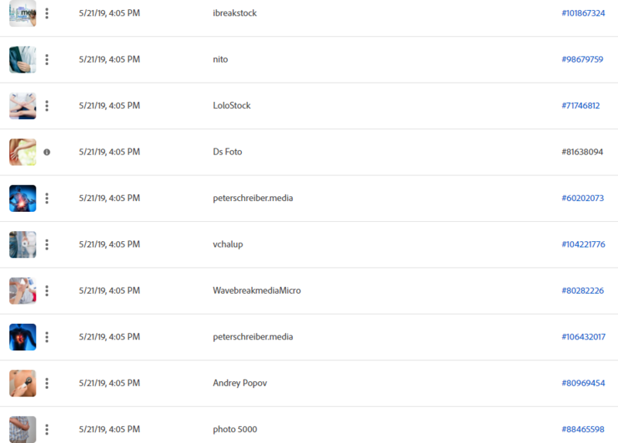618x443 pixels.
Task: Select the glowing spine thumbnail for #60202073
Action: click(x=23, y=199)
